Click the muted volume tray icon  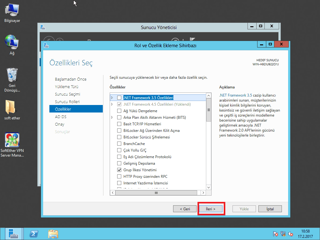tap(291, 234)
